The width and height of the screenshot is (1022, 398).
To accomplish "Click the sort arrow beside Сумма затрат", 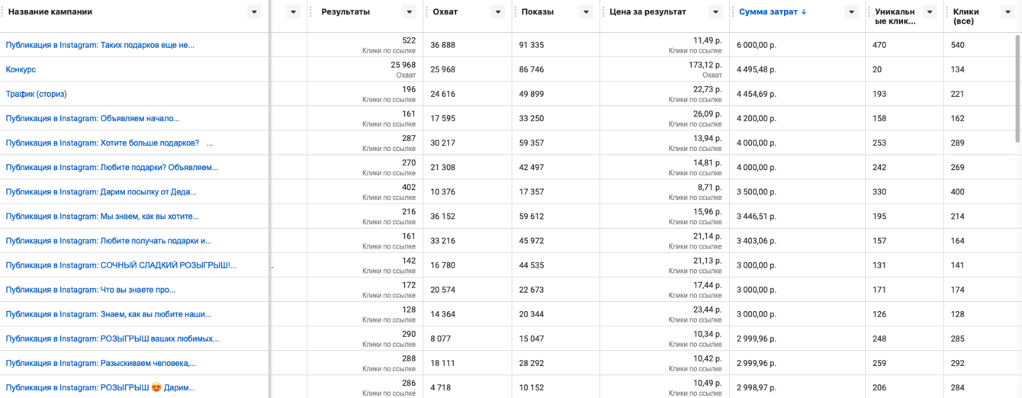I will click(804, 12).
